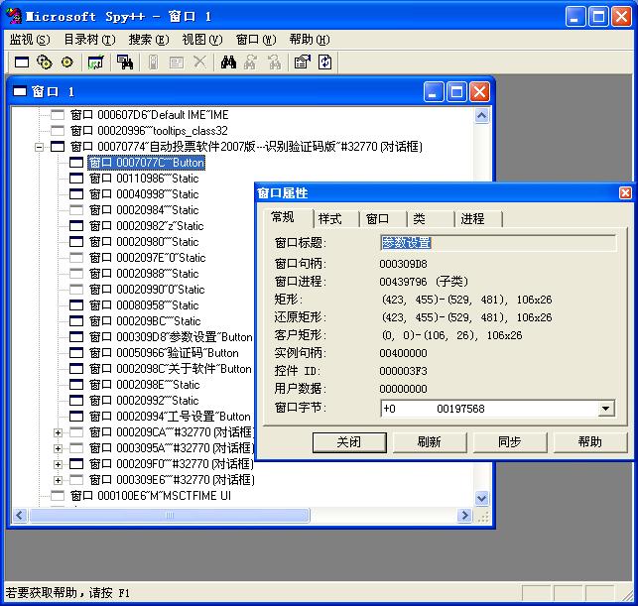Screen dimensions: 638x606
Task: Switch to the 进程 tab
Action: (x=478, y=219)
